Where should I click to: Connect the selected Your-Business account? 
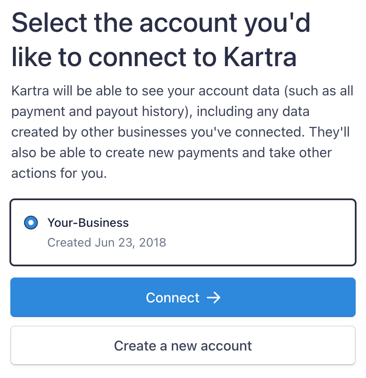tap(183, 297)
